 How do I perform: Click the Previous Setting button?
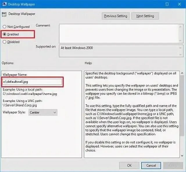[116, 16]
